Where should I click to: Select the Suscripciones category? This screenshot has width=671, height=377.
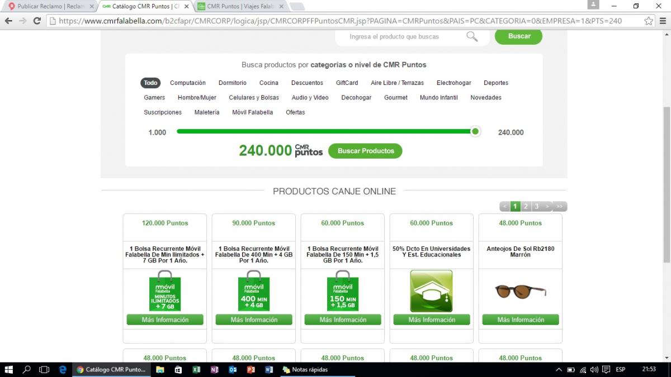pos(163,112)
